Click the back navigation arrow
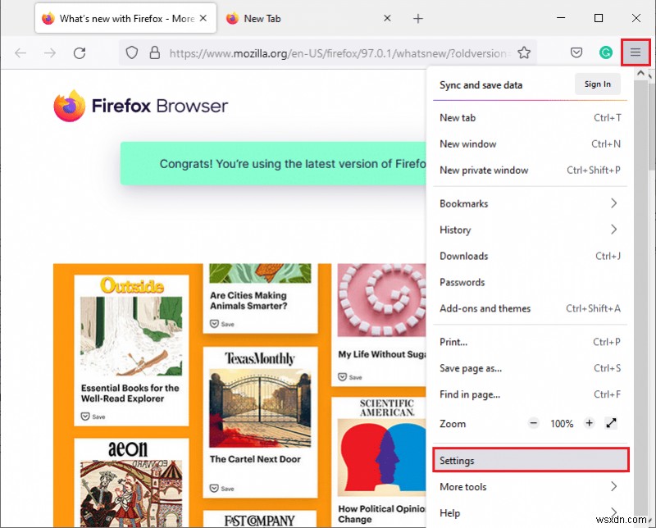656x528 pixels. tap(20, 52)
